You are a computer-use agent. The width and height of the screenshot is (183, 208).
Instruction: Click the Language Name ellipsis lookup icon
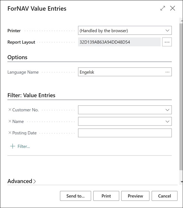(167, 72)
